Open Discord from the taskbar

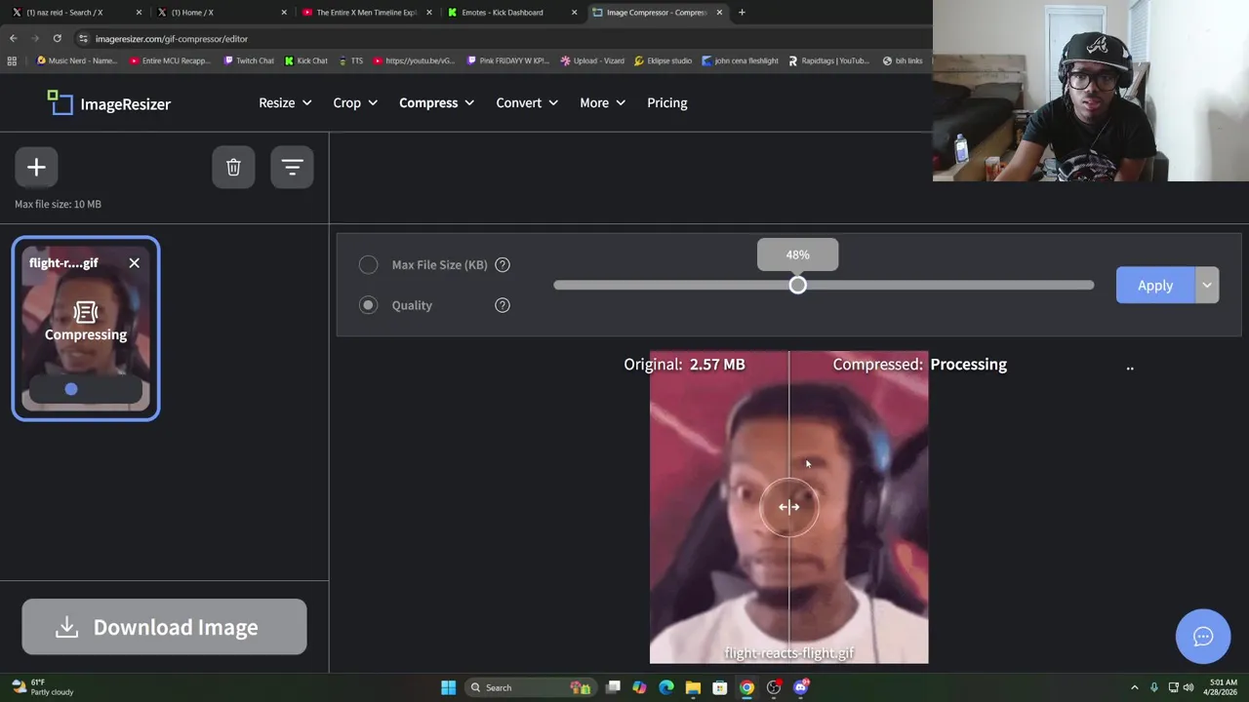(x=801, y=687)
